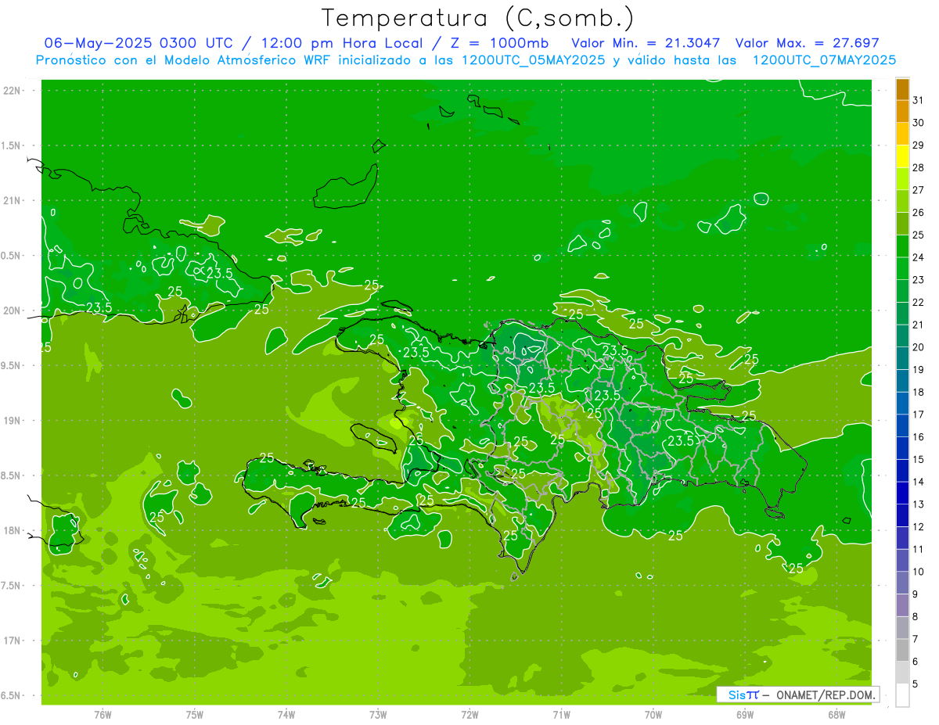
Task: Click legend value '12'
Action: point(918,527)
